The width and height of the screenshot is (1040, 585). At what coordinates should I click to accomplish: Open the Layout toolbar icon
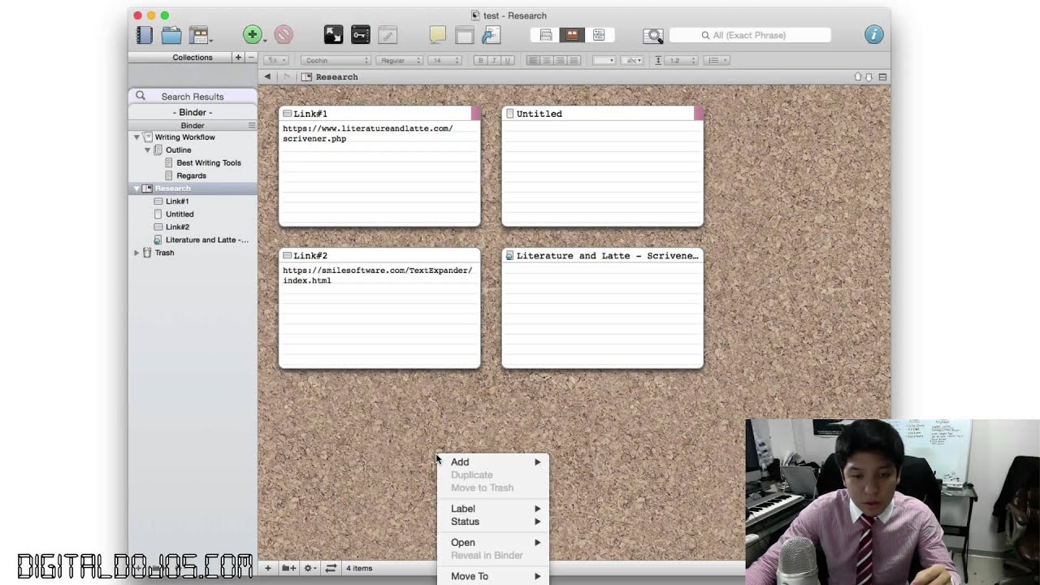[199, 35]
